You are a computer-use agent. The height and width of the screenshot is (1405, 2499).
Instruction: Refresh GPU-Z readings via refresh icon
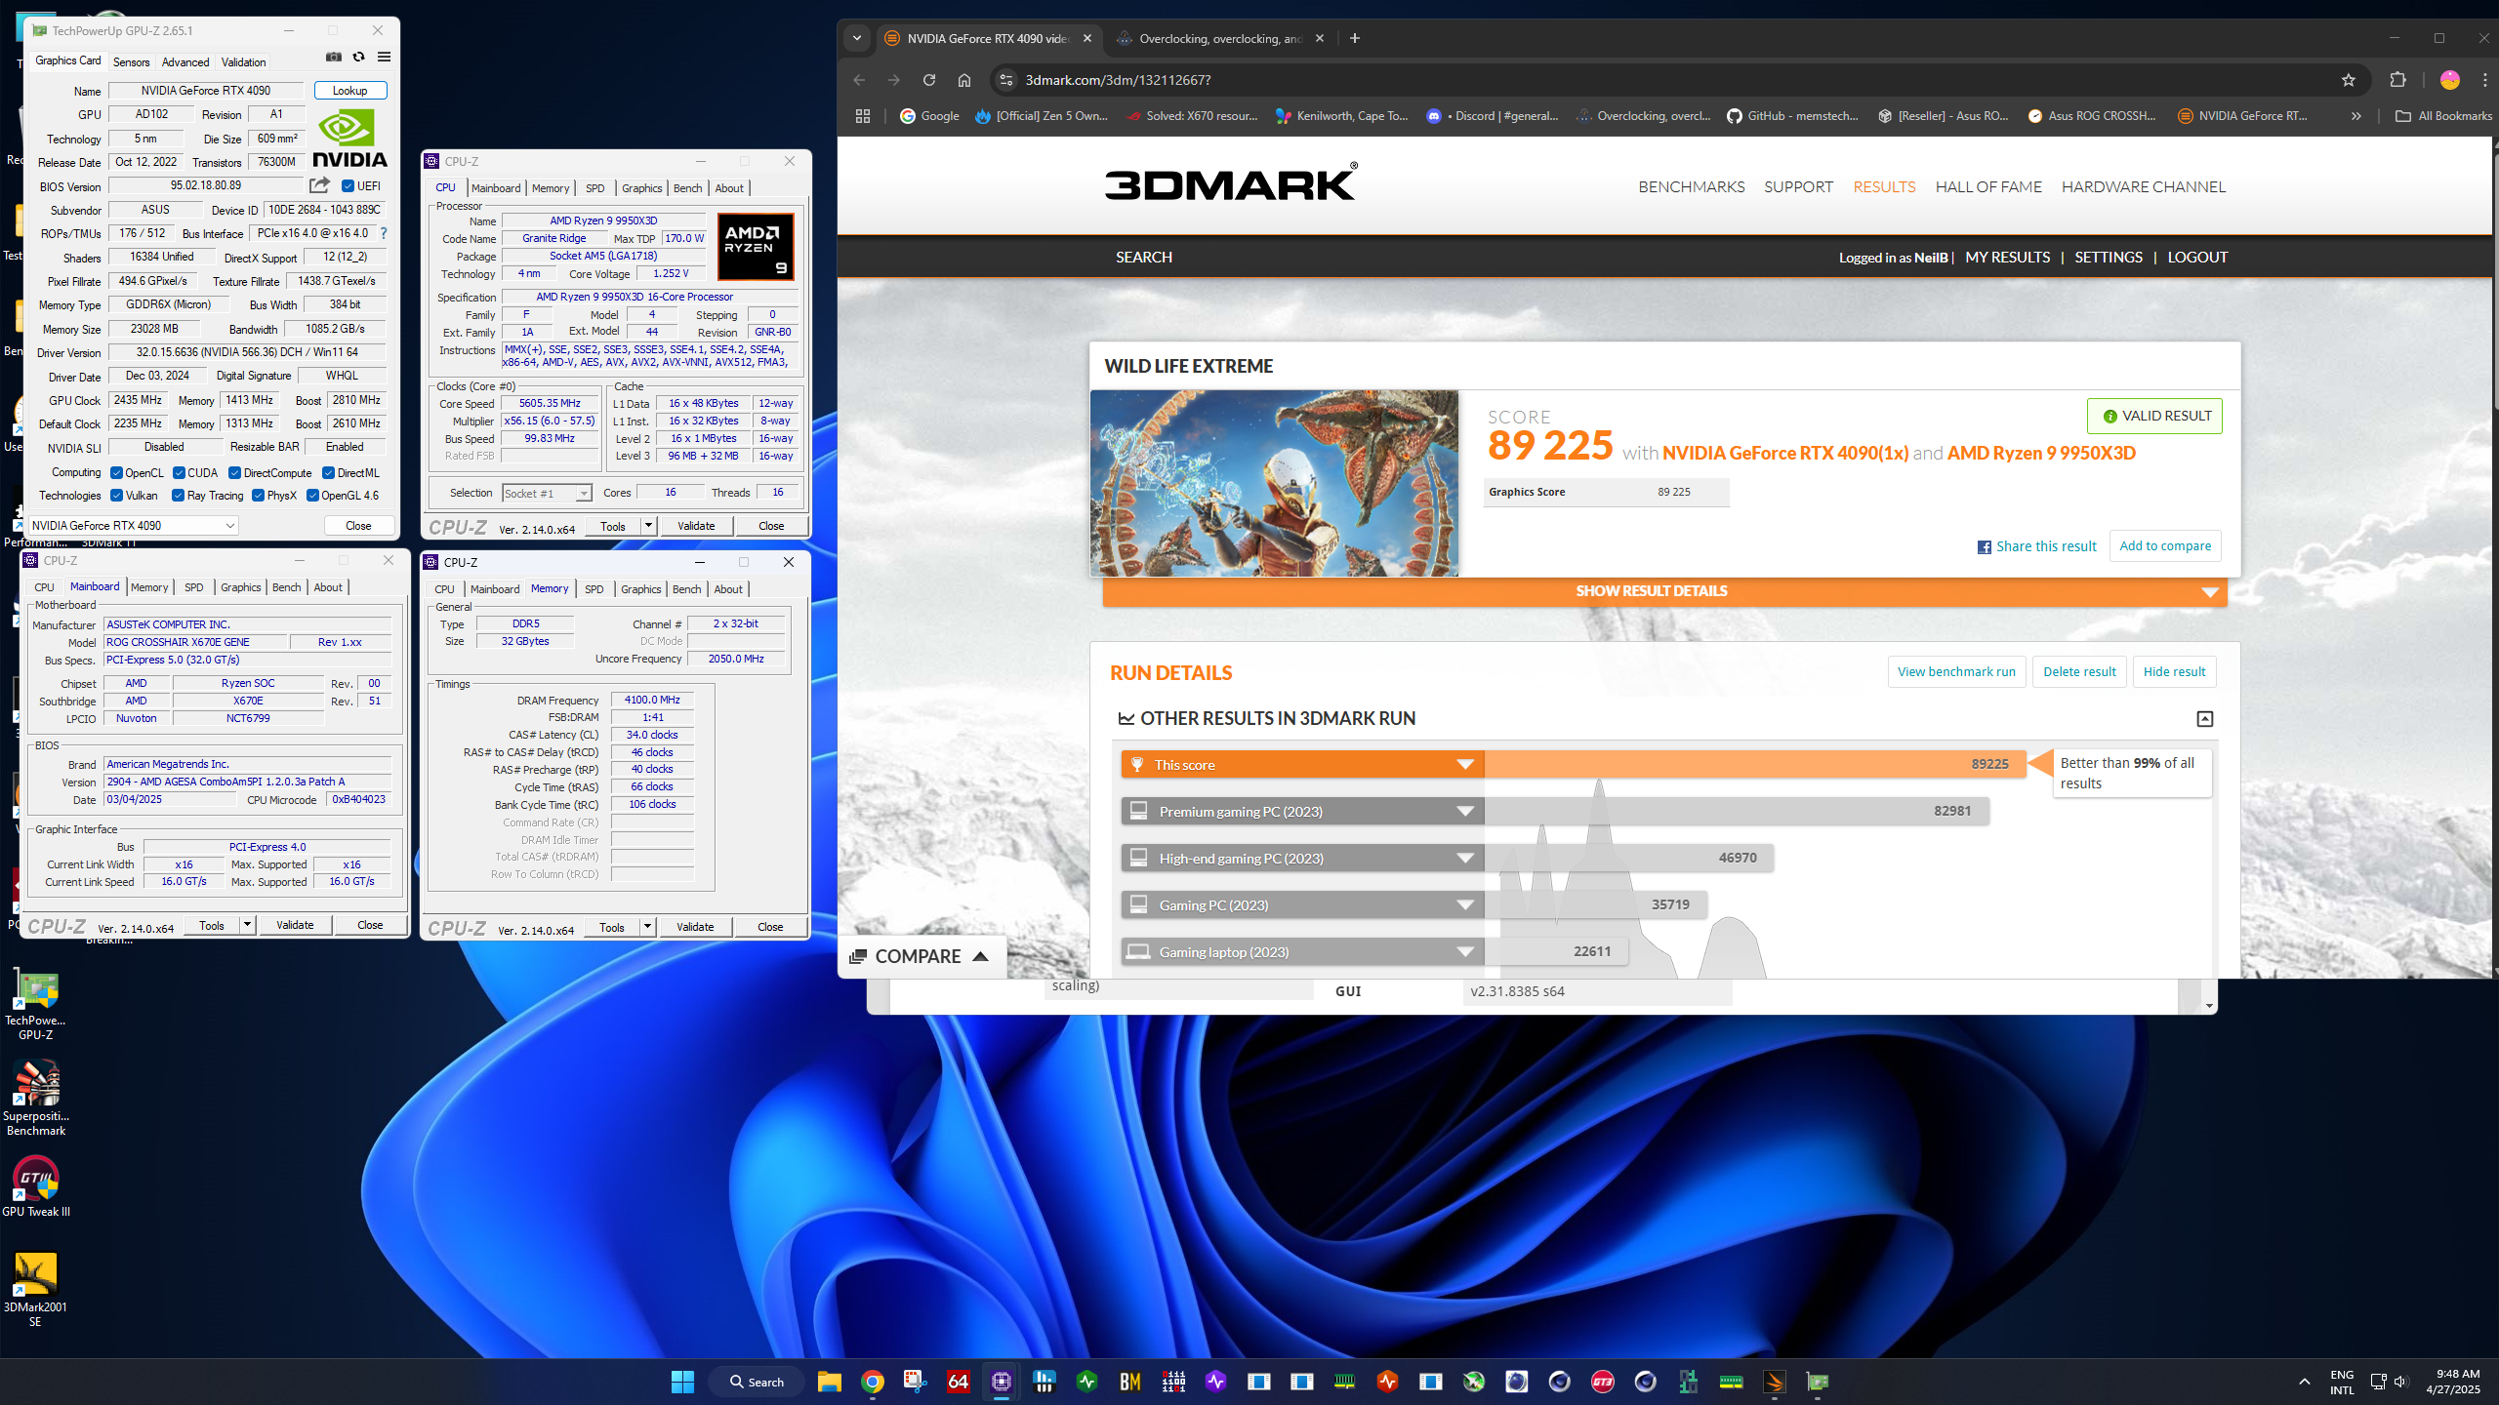358,57
